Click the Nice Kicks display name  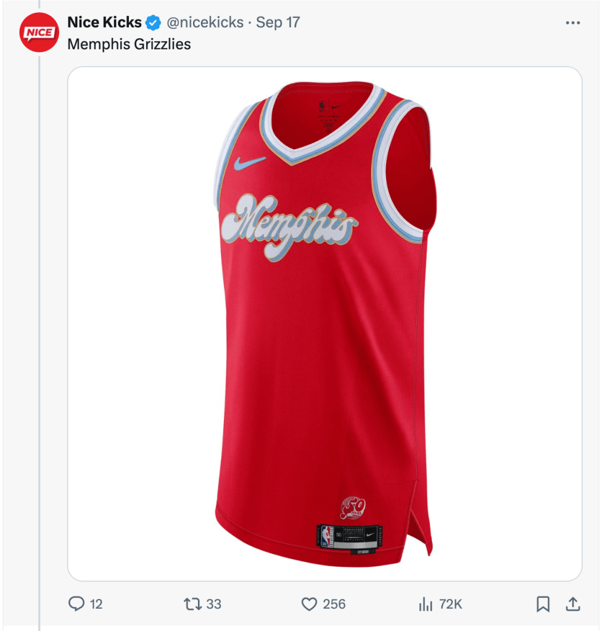point(104,22)
